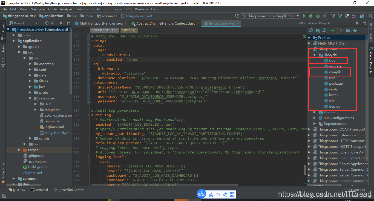Download sources and documentation in Maven panel

[324, 30]
